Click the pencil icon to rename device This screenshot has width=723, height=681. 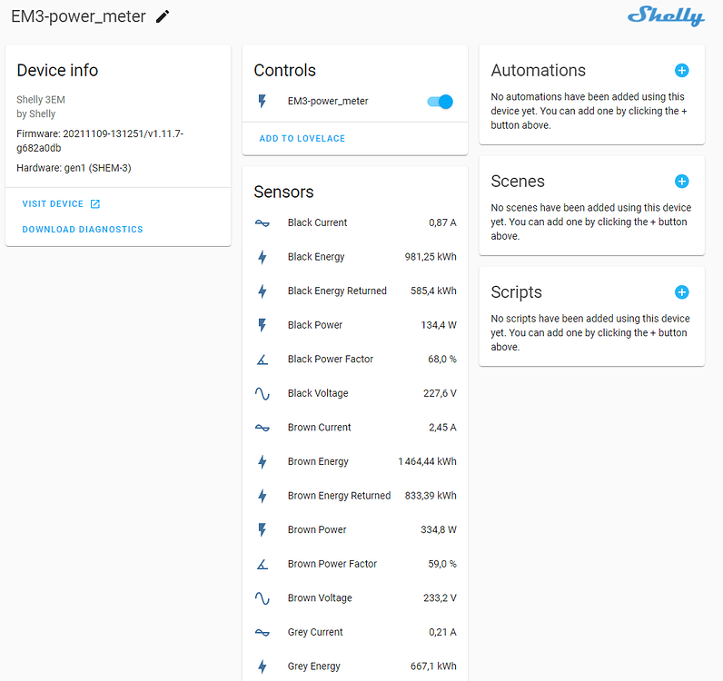click(x=163, y=16)
